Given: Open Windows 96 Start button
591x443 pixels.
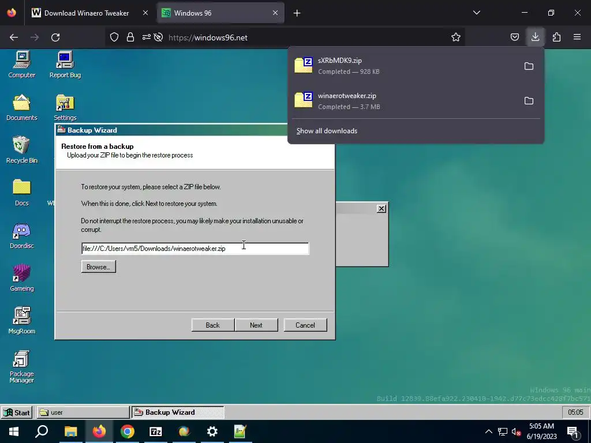Looking at the screenshot, I should coord(17,412).
